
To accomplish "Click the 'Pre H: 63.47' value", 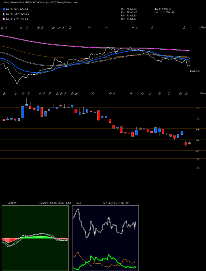I will point(129,12).
